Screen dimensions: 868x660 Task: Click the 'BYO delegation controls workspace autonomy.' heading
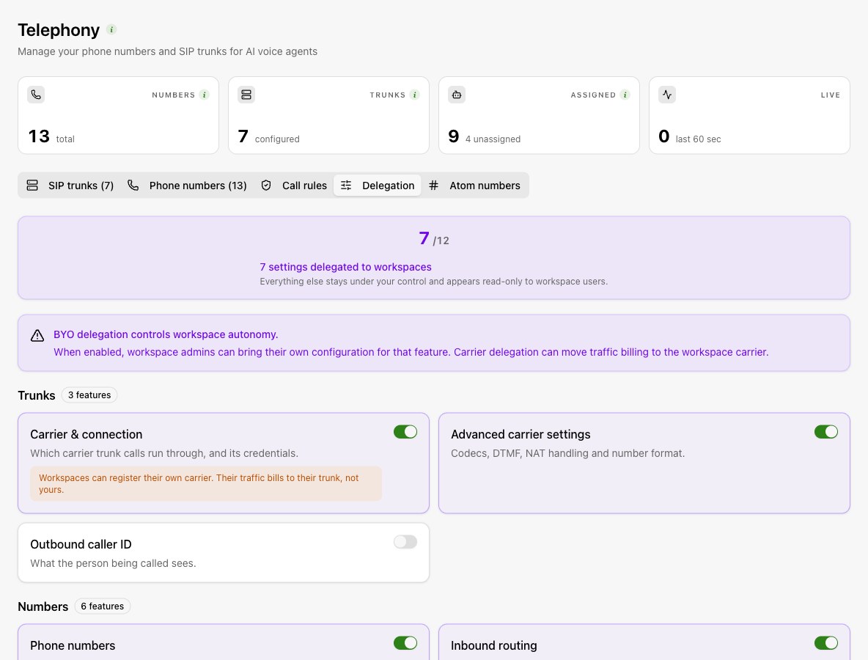[166, 334]
